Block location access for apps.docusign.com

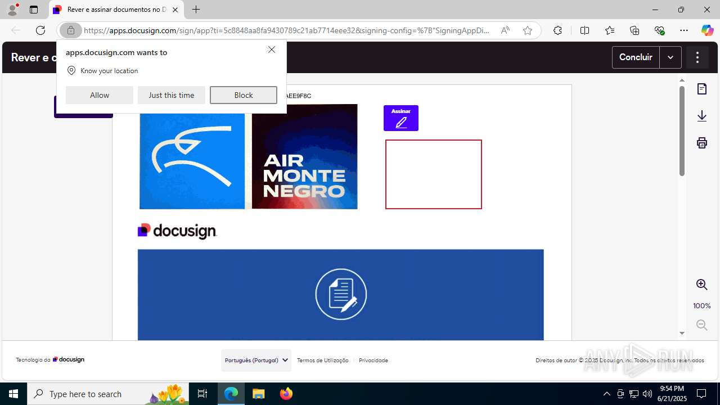tap(244, 95)
